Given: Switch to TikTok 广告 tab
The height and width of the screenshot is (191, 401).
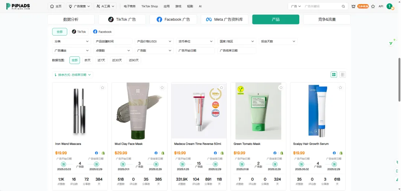Looking at the screenshot, I should [x=122, y=19].
